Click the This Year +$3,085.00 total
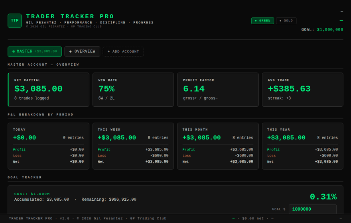This screenshot has height=223, width=351. pyautogui.click(x=286, y=137)
